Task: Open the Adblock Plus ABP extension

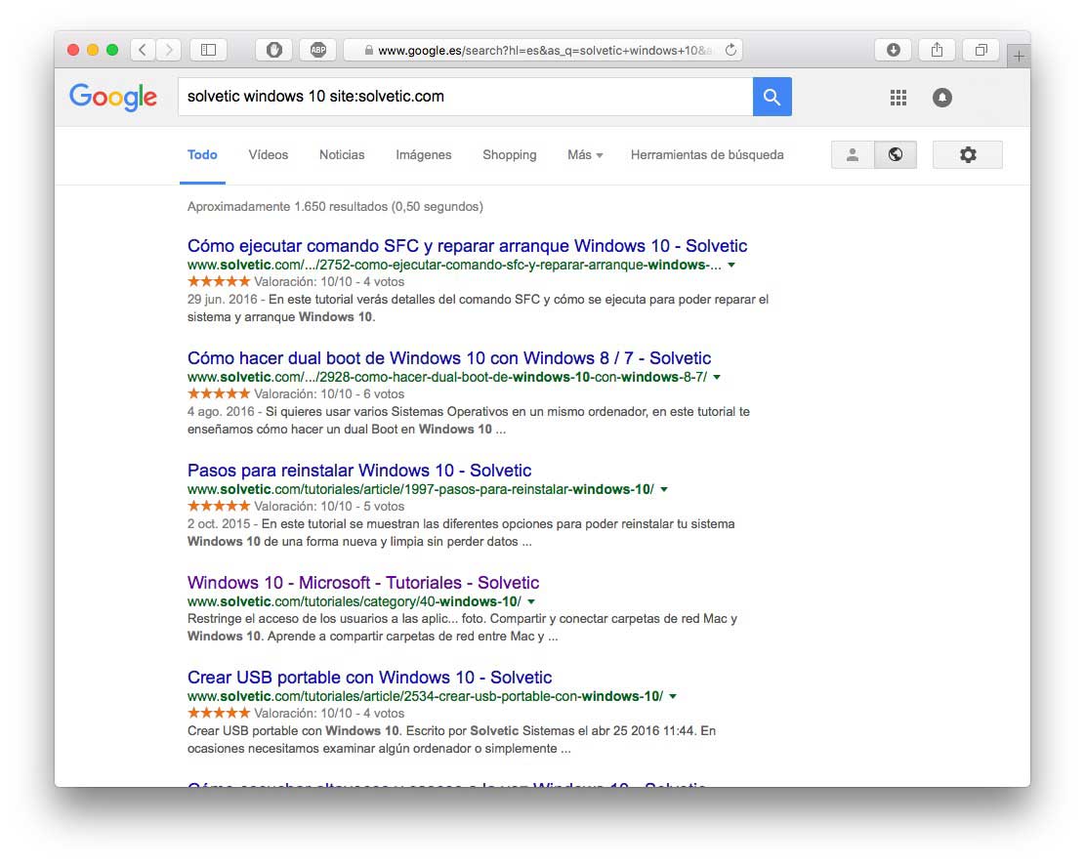Action: click(x=318, y=50)
